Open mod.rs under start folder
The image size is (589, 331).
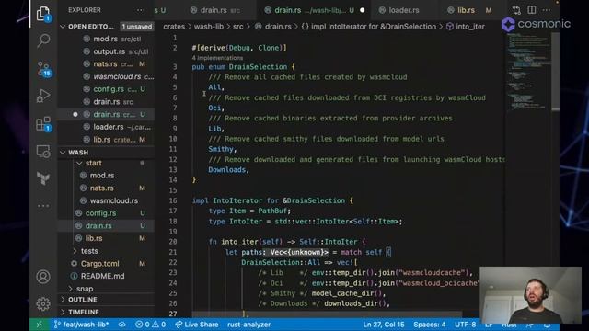click(106, 176)
